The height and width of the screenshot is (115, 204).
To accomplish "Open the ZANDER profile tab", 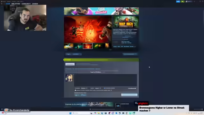I will 35,4.
